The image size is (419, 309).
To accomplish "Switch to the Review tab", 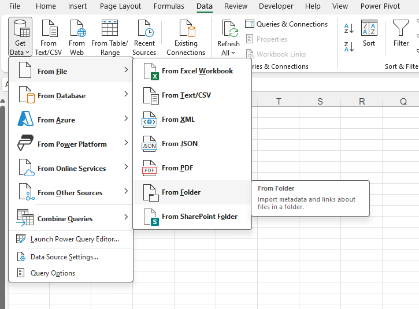I will coord(236,6).
